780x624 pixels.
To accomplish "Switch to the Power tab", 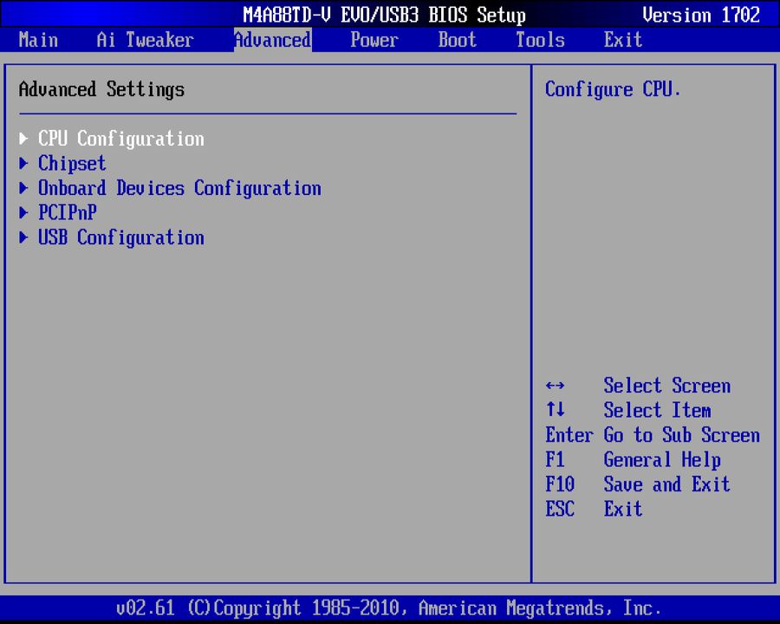I will point(374,40).
